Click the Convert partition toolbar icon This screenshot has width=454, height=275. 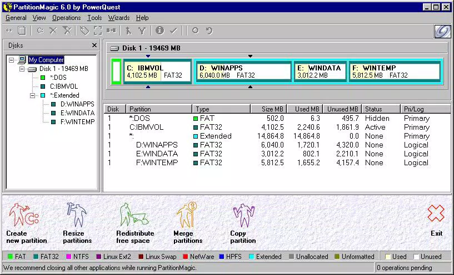point(111,30)
